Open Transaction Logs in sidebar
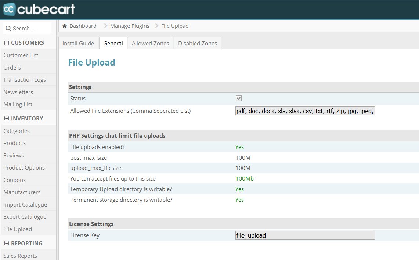The width and height of the screenshot is (419, 260). click(25, 80)
